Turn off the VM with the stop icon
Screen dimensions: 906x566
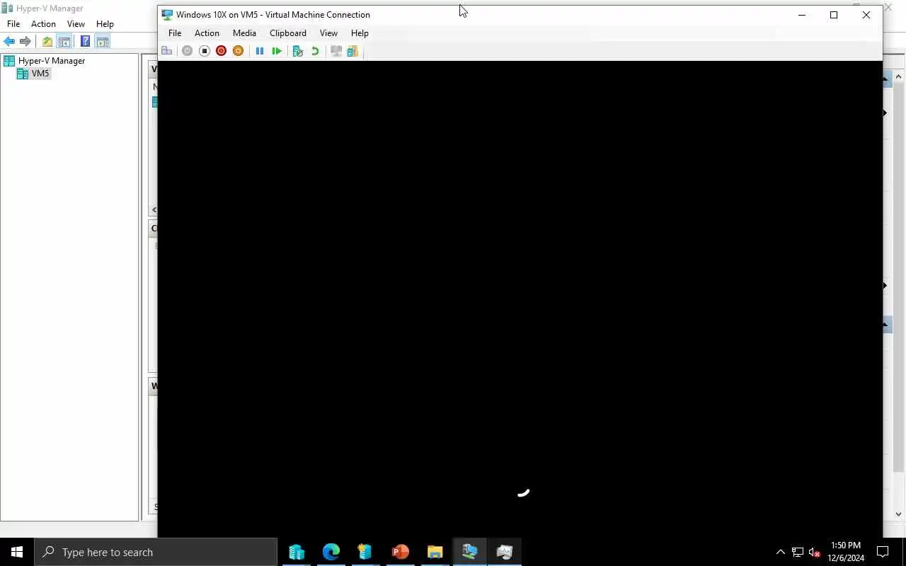point(204,51)
